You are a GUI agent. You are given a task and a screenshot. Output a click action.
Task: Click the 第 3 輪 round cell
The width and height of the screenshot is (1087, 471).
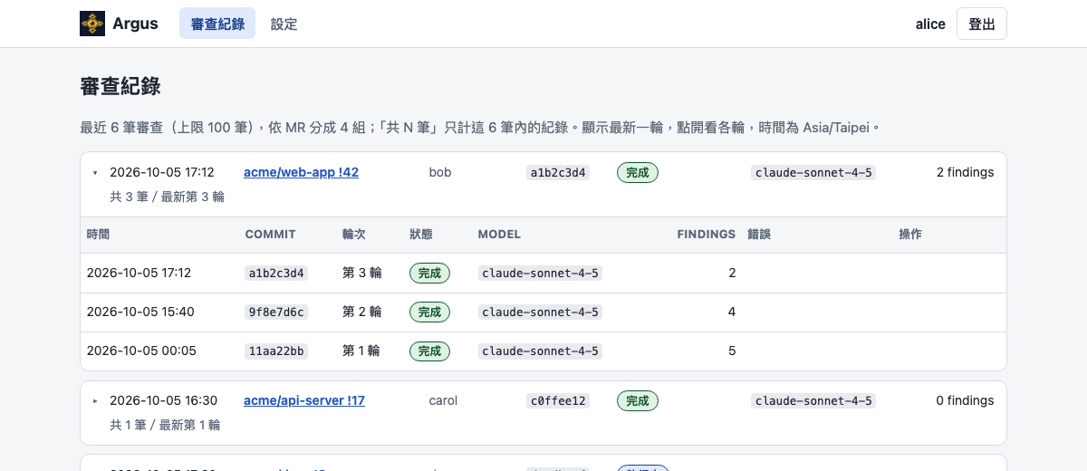(x=362, y=273)
